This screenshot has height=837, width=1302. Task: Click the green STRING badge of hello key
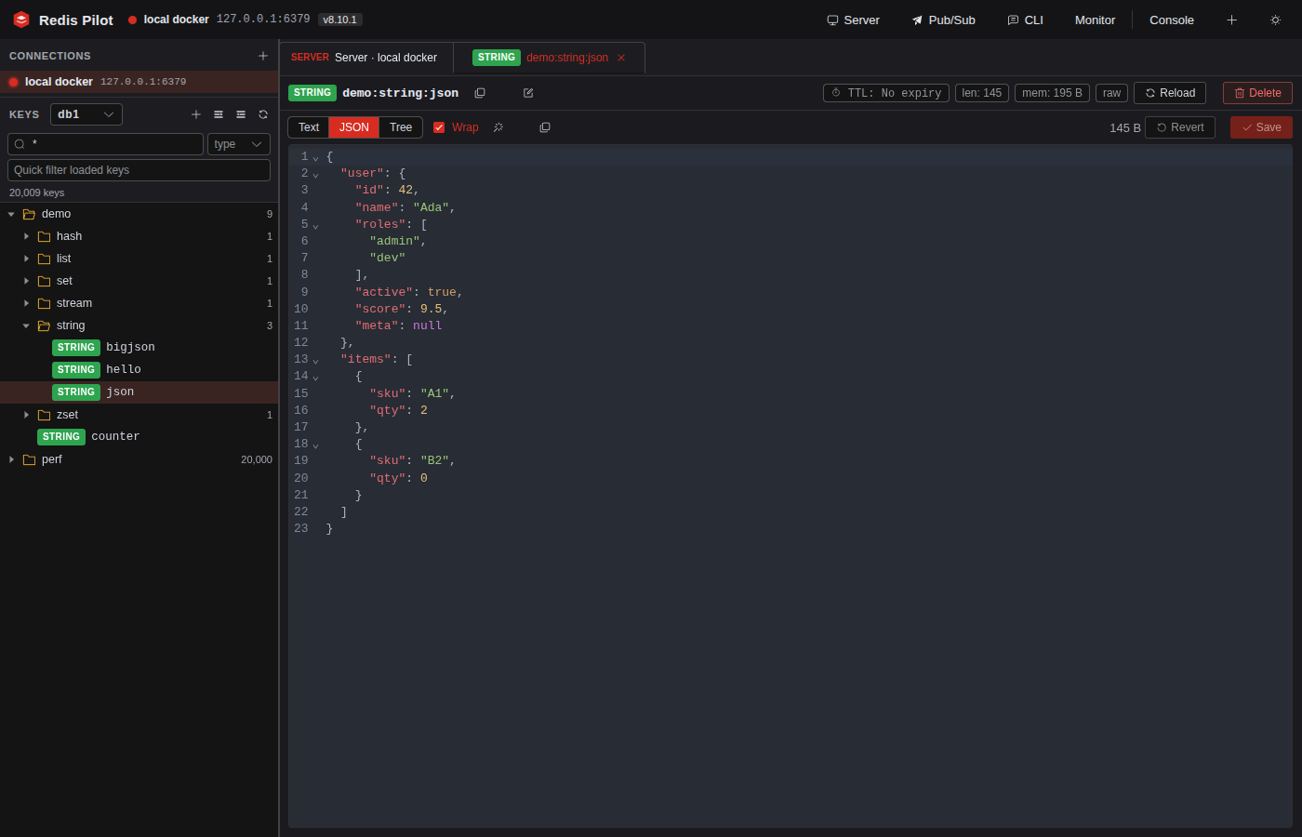[x=76, y=369]
